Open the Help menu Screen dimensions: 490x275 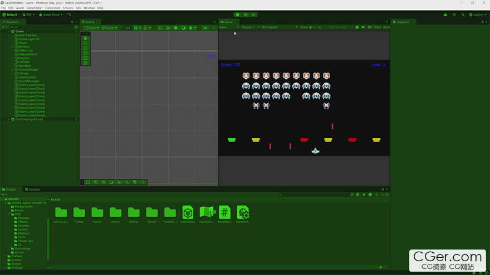(100, 8)
